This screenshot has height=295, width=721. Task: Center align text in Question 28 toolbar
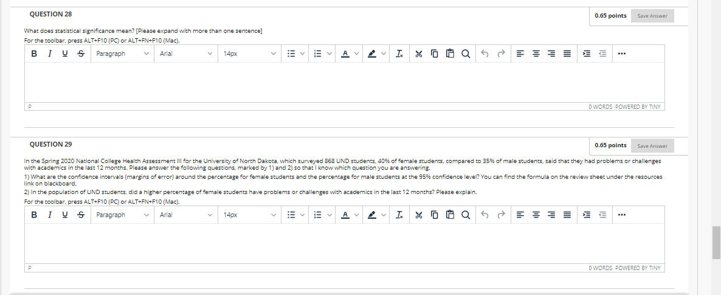click(536, 54)
